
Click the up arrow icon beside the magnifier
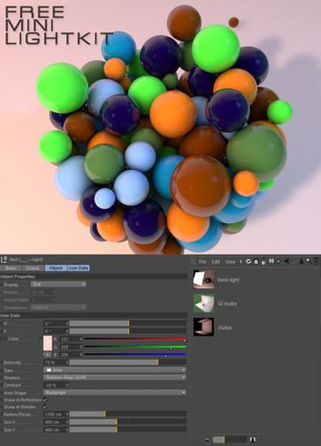point(302,262)
